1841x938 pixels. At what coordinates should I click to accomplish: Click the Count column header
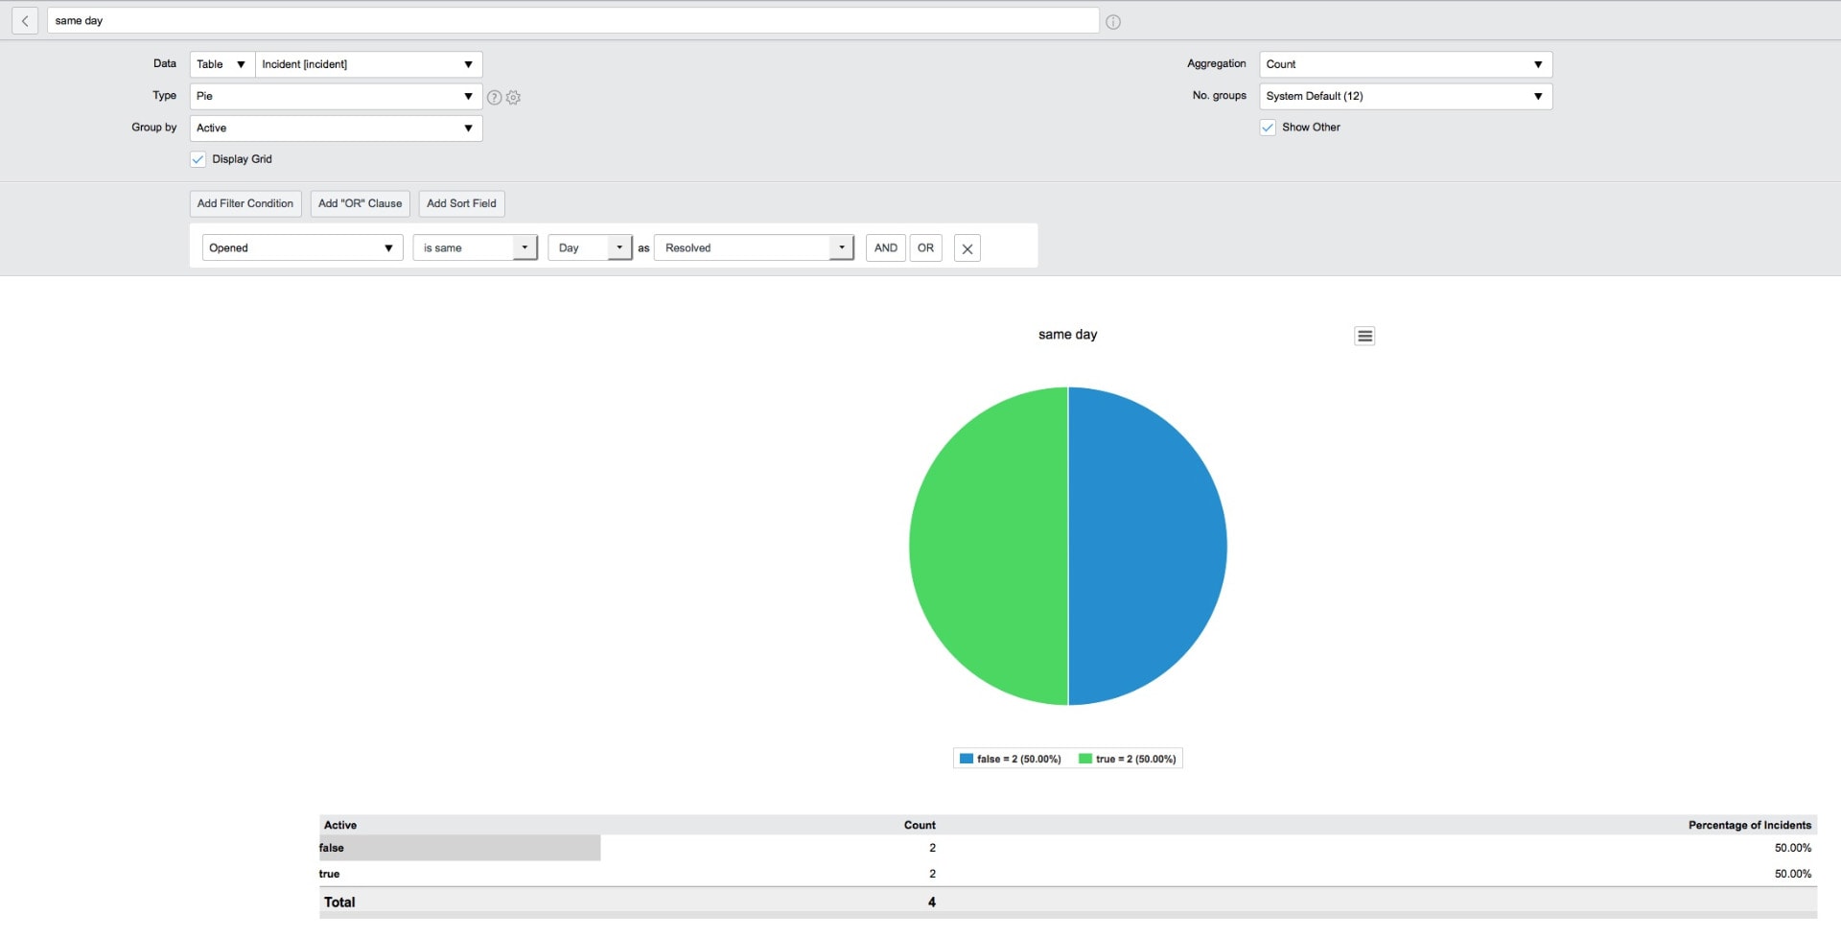coord(920,825)
